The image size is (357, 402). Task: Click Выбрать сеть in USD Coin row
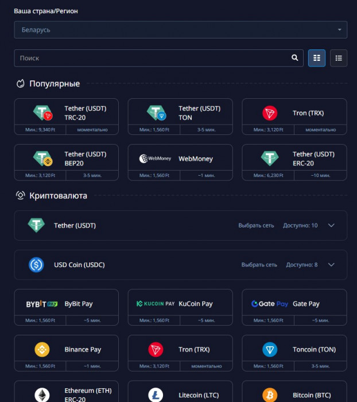[x=259, y=265]
